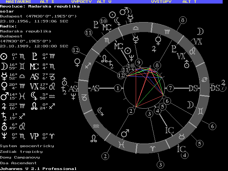This screenshot has width=228, height=171.
Task: Click the inner house 1 circle marker
Action: click(x=118, y=88)
